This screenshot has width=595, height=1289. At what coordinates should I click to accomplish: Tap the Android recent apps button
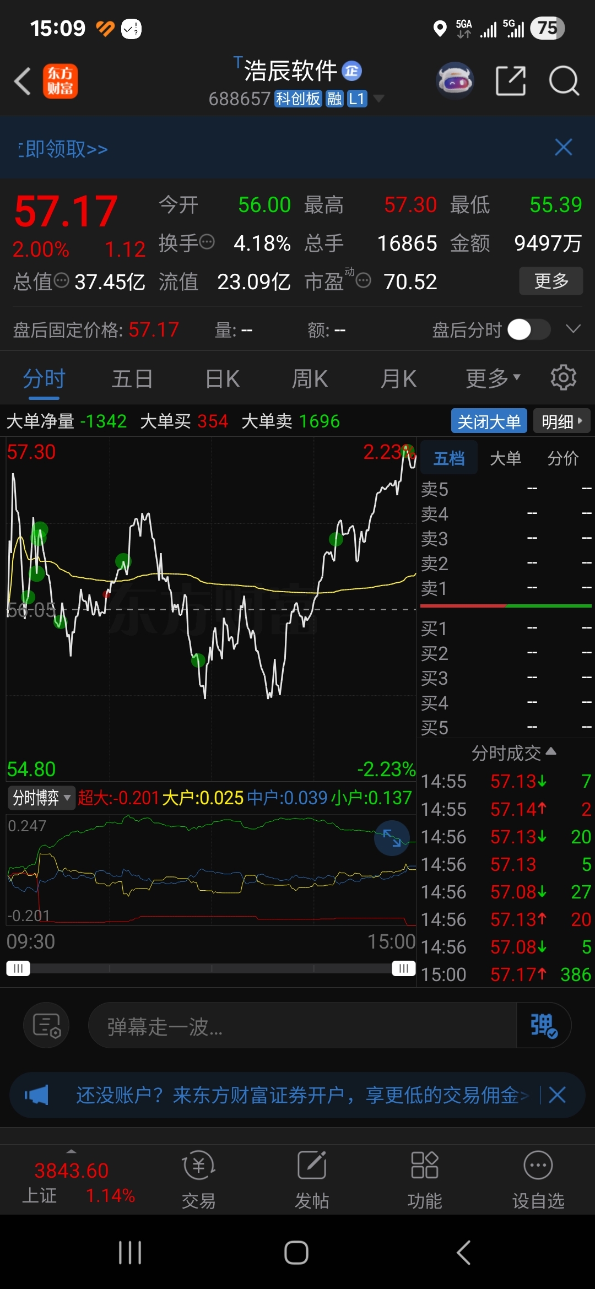pyautogui.click(x=130, y=1253)
